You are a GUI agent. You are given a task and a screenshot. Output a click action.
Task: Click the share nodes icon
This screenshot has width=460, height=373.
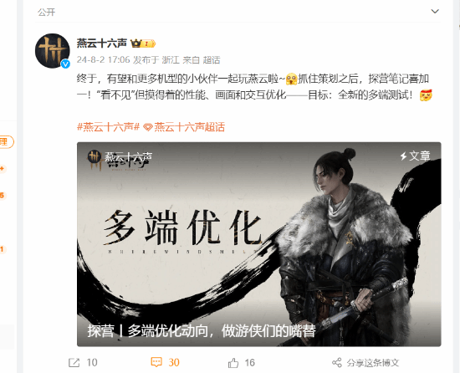(337, 363)
